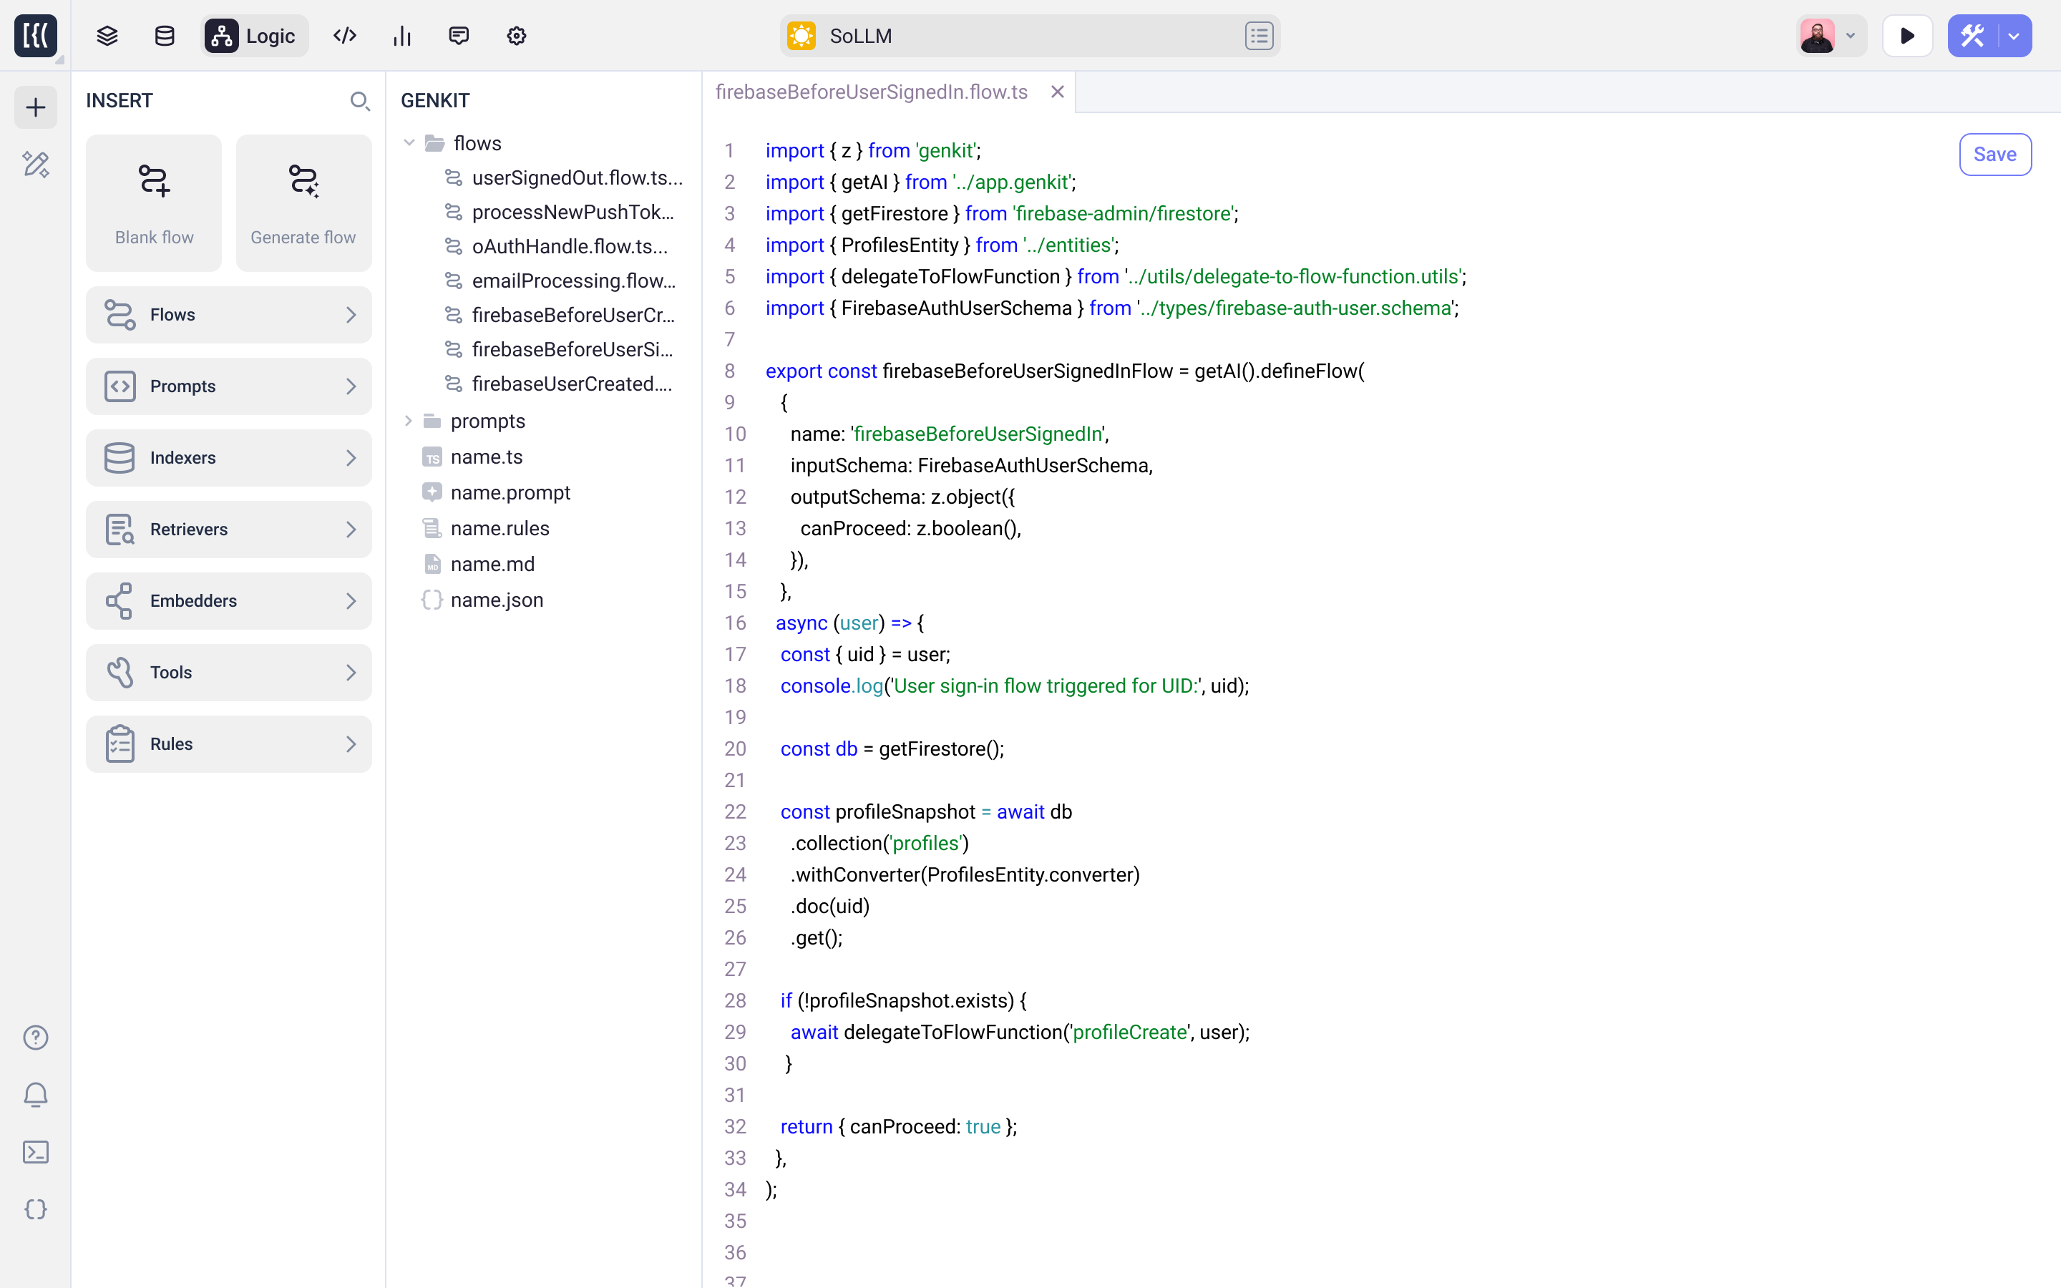The height and width of the screenshot is (1288, 2061).
Task: Open the curly braces JSON icon at sidebar bottom
Action: 35,1209
